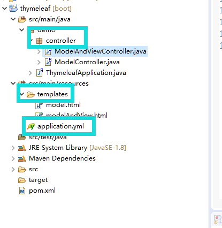Select the thymeleaf [boot] project label
The image size is (222, 228).
tap(46, 9)
